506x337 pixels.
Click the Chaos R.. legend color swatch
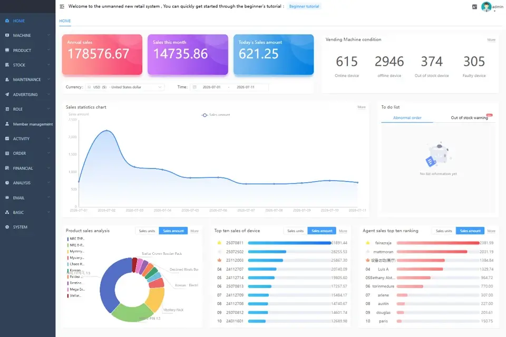pos(68,264)
